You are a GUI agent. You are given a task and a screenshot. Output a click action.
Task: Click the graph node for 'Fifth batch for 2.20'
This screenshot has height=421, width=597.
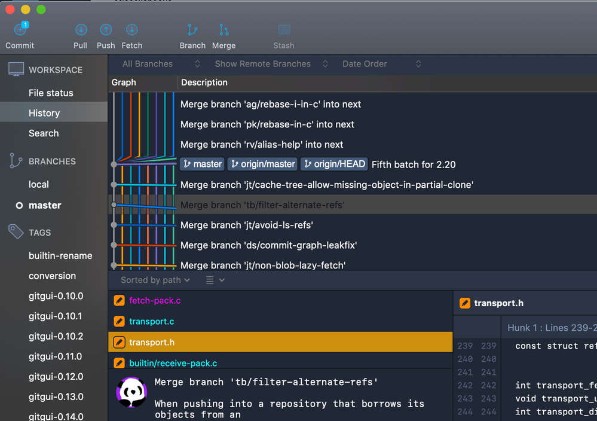coord(114,164)
